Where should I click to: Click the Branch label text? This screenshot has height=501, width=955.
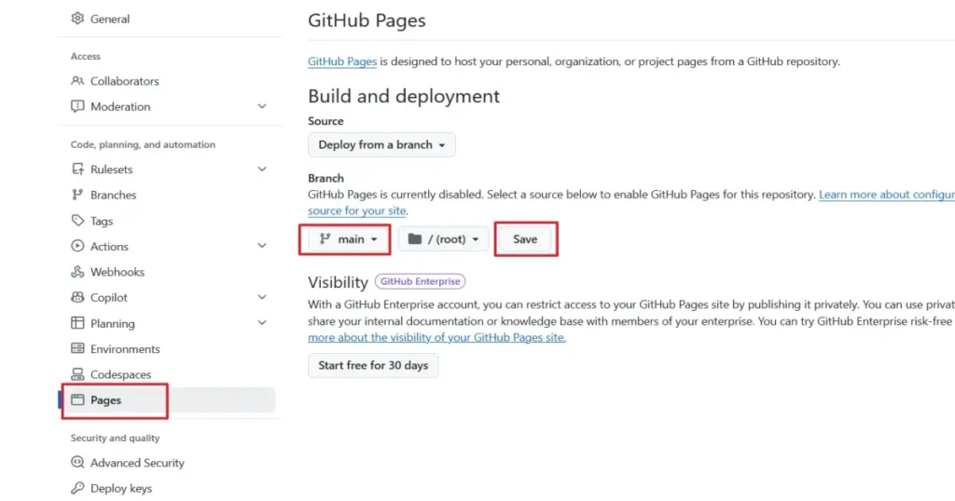click(325, 178)
